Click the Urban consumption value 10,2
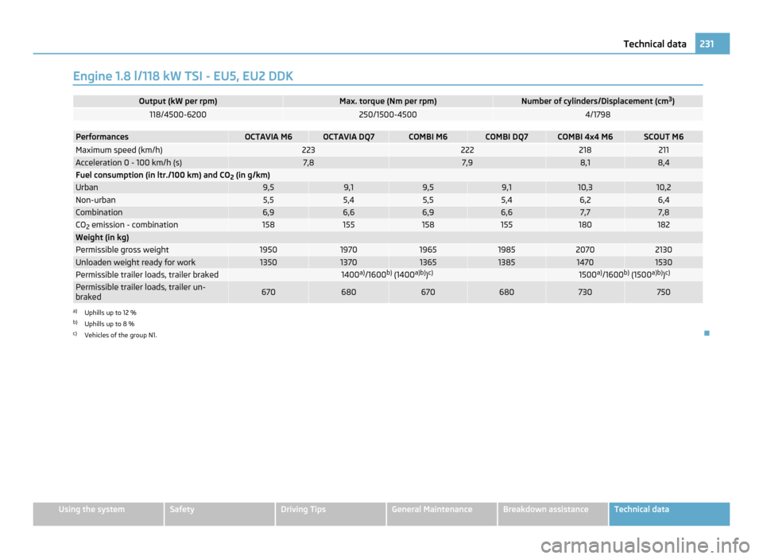763x559 pixels. pos(663,188)
